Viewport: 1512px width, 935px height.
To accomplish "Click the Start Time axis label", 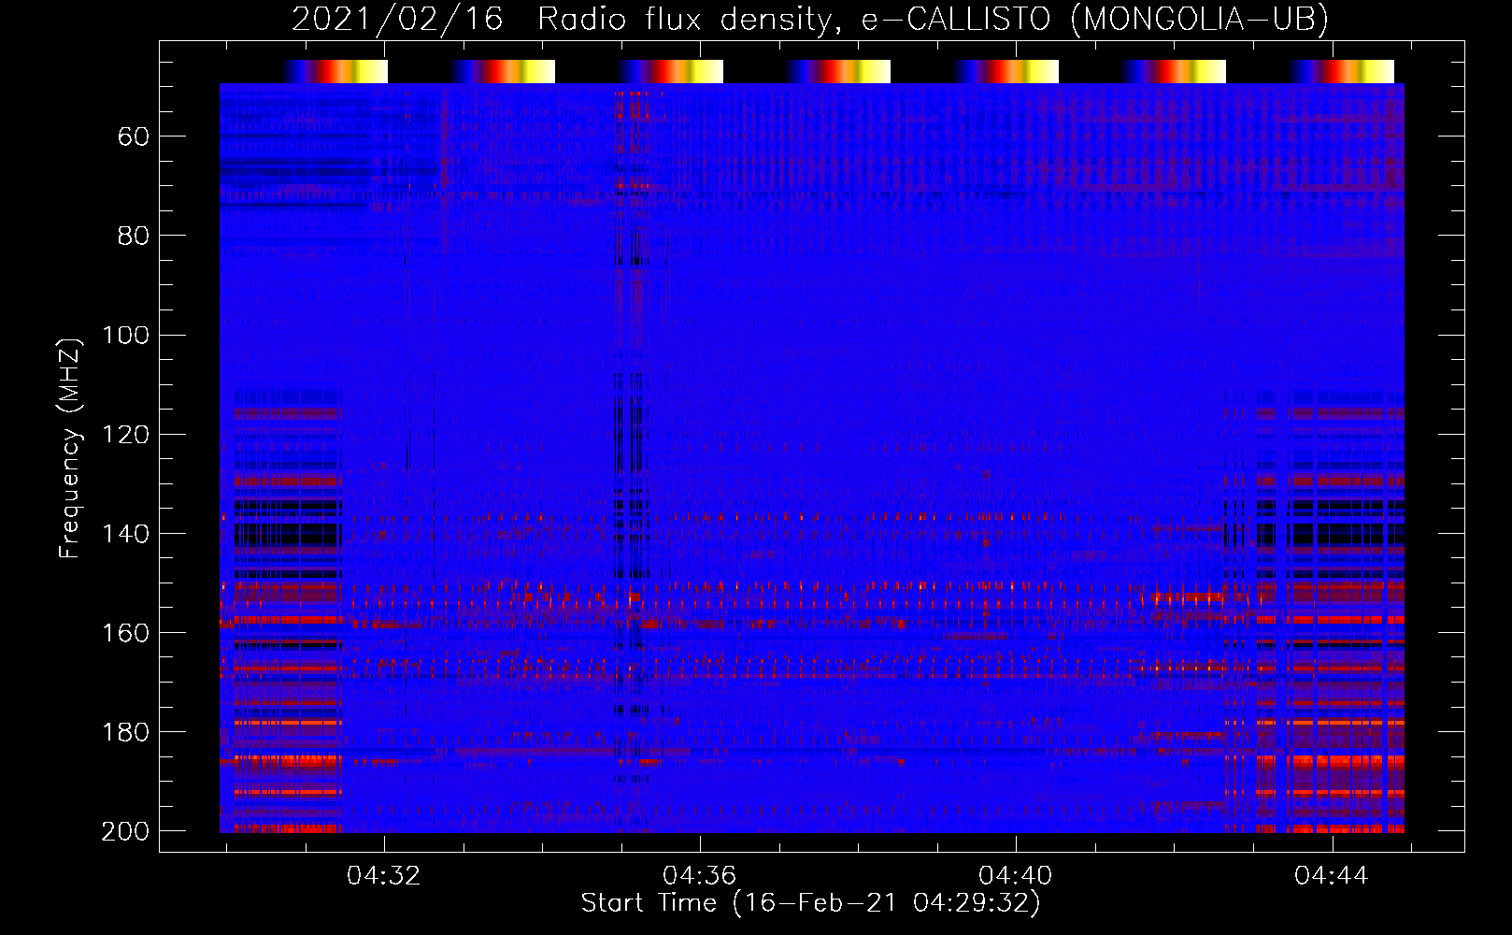I will pos(810,903).
